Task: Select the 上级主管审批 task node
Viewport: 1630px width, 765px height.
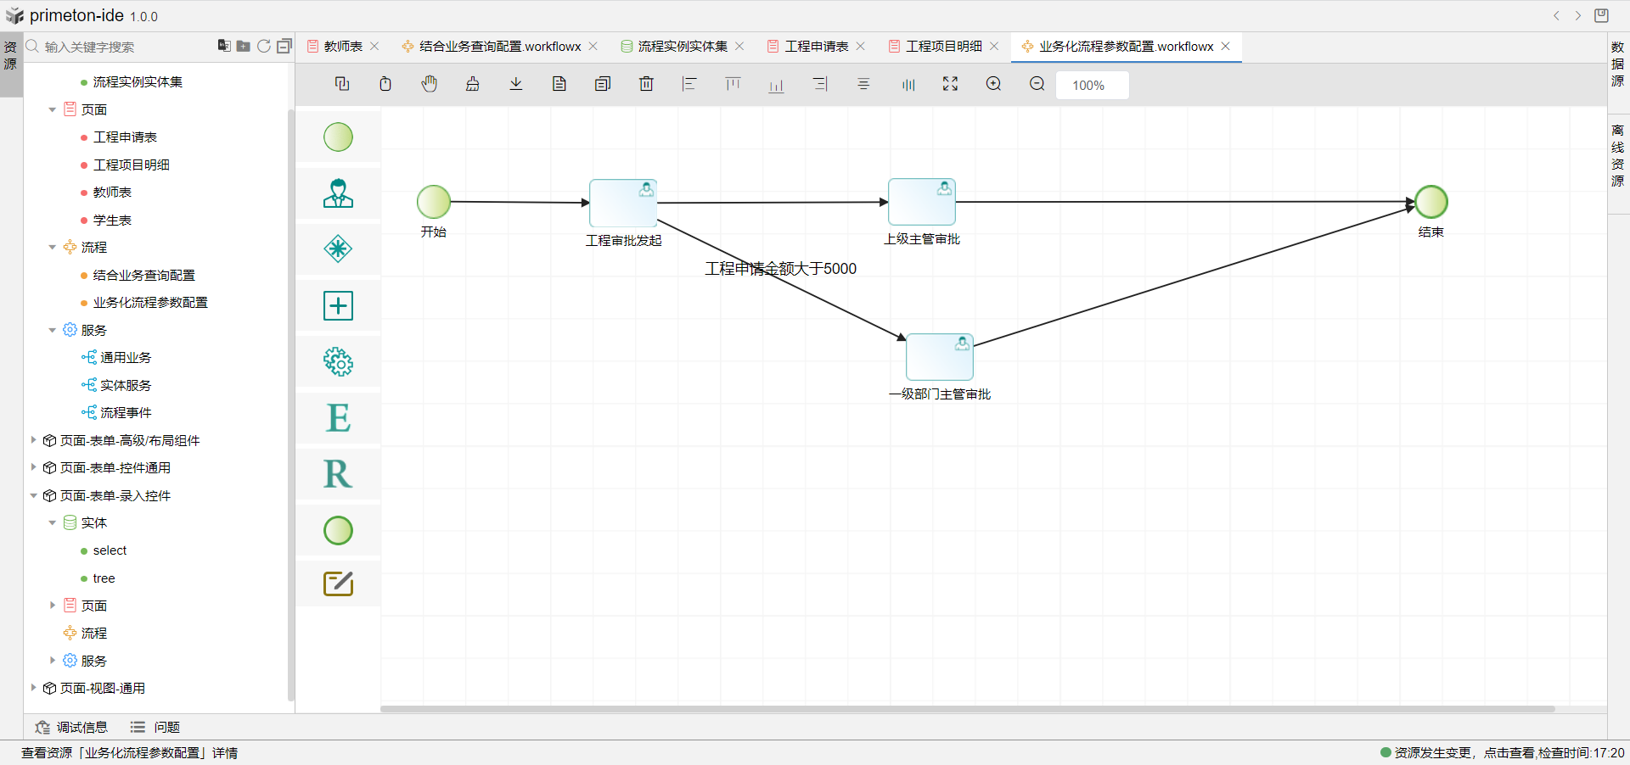Action: click(922, 202)
